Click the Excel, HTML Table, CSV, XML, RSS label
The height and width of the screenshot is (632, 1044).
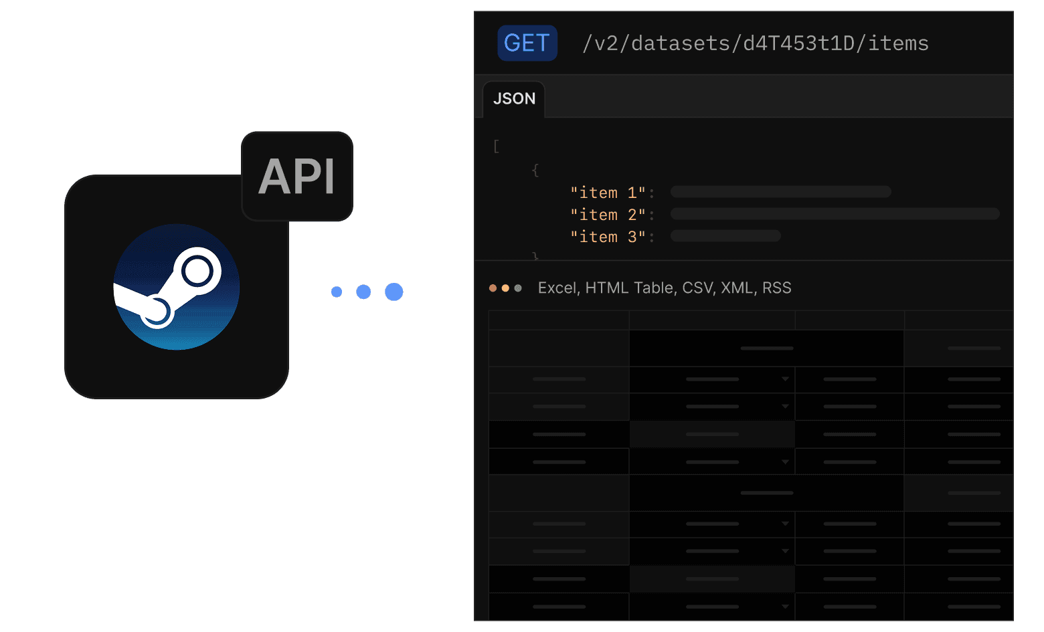tap(665, 288)
